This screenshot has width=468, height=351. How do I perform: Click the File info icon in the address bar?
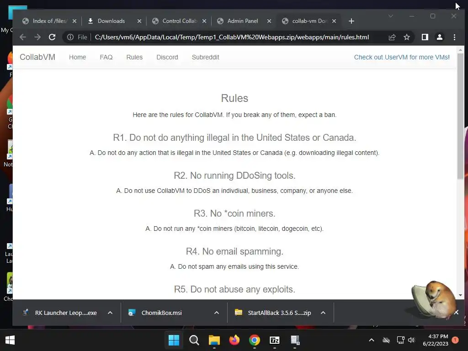(x=70, y=37)
